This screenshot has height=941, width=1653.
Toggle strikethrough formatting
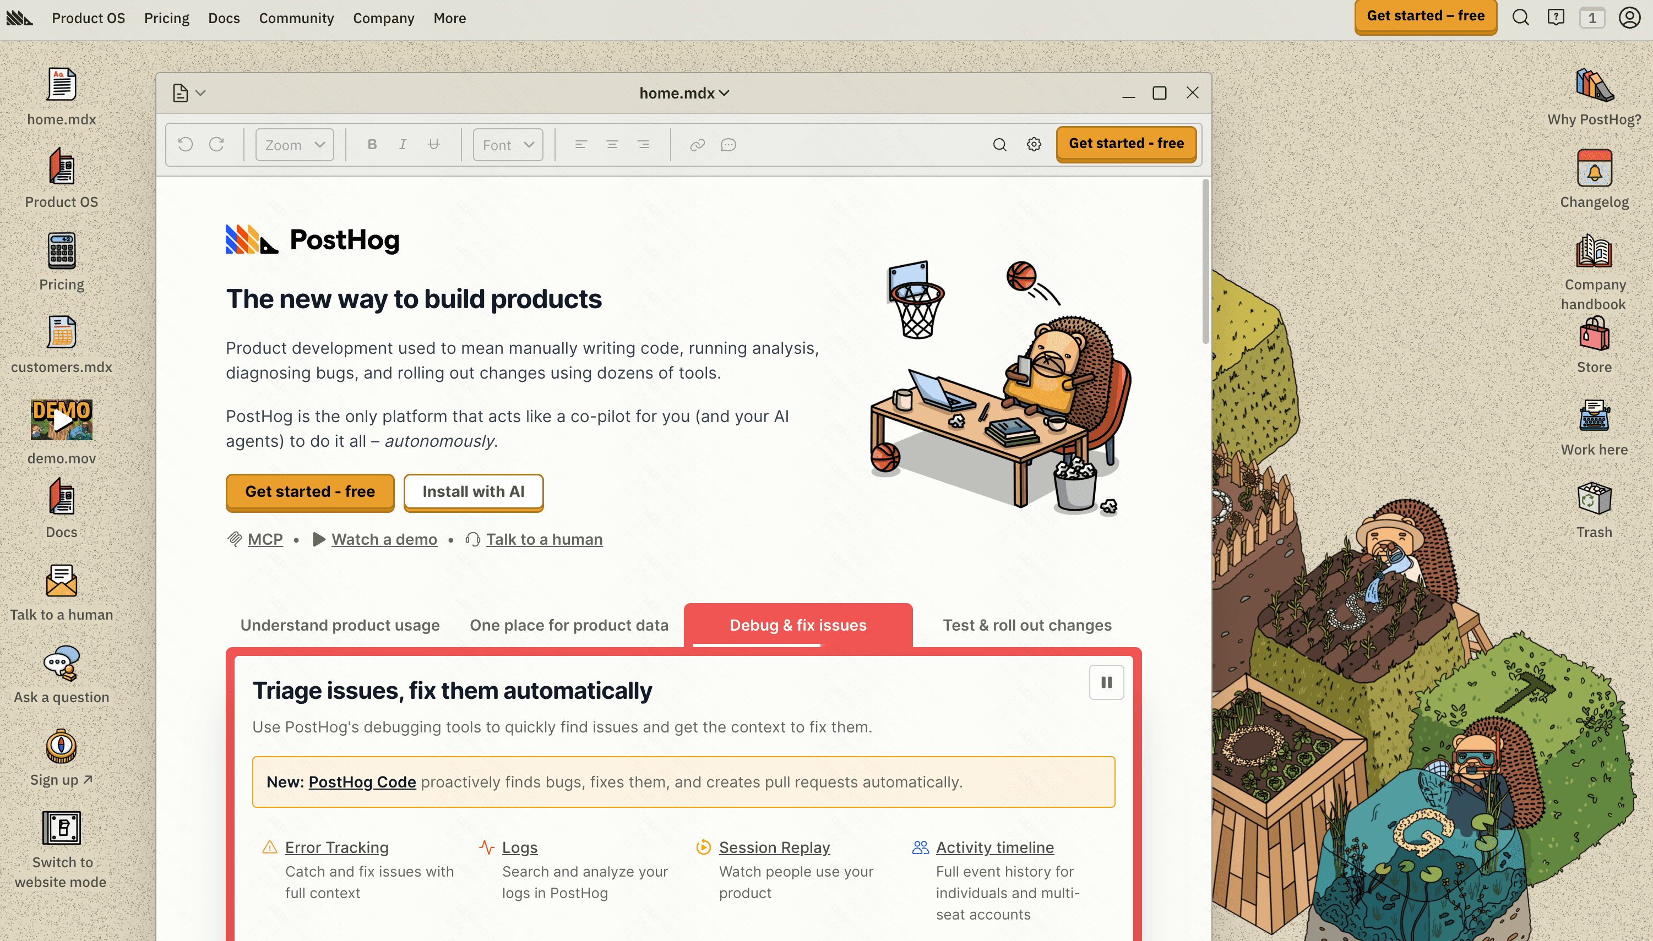pos(434,144)
